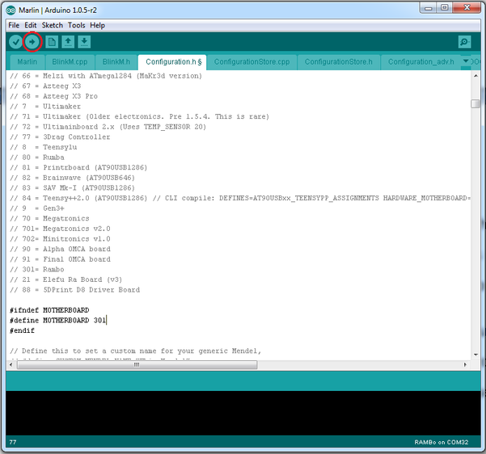Viewport: 486px width, 454px height.
Task: Select the Configuration_adv.h tab
Action: tap(421, 62)
